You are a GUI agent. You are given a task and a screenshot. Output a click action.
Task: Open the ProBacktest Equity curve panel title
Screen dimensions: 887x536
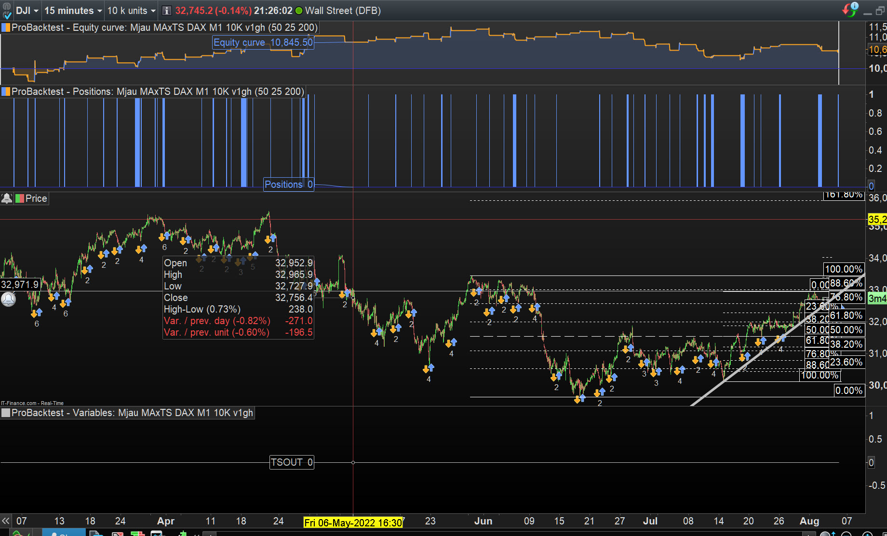pos(164,27)
